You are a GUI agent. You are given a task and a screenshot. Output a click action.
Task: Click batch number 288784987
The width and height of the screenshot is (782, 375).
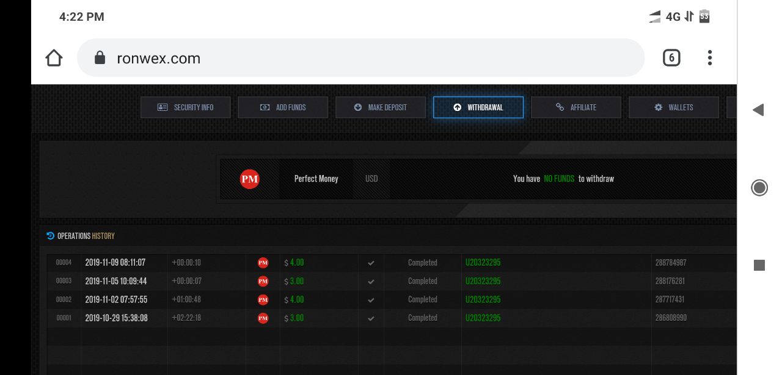pos(671,263)
